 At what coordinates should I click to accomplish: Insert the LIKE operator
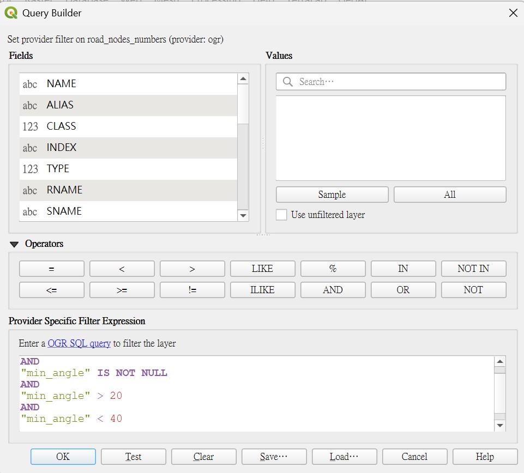[262, 269]
